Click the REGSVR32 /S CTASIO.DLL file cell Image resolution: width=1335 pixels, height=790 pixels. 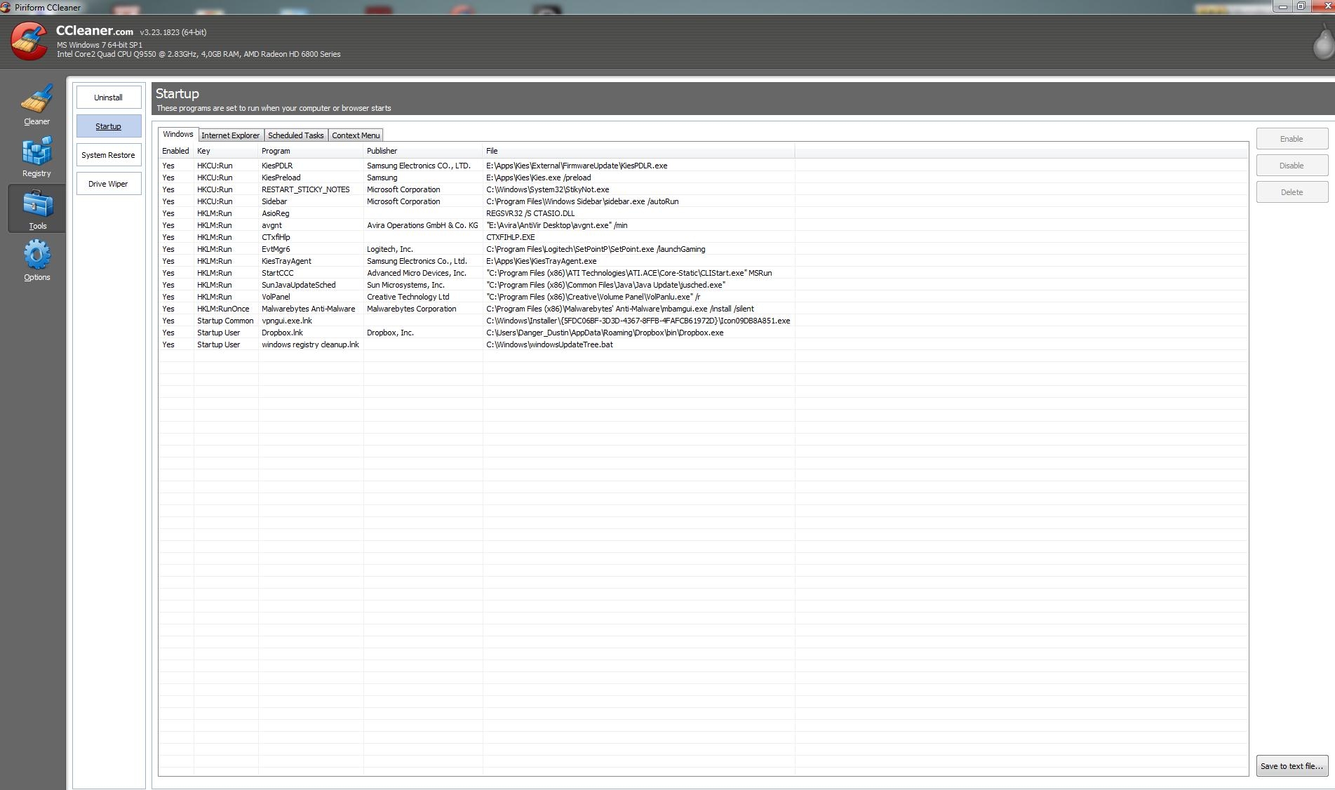[x=530, y=213]
